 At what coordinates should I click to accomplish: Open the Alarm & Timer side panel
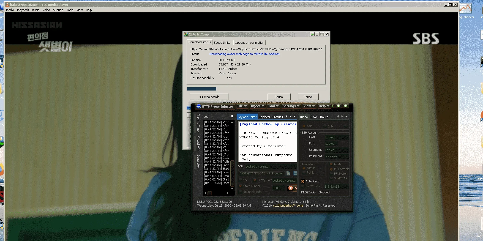tap(198, 123)
